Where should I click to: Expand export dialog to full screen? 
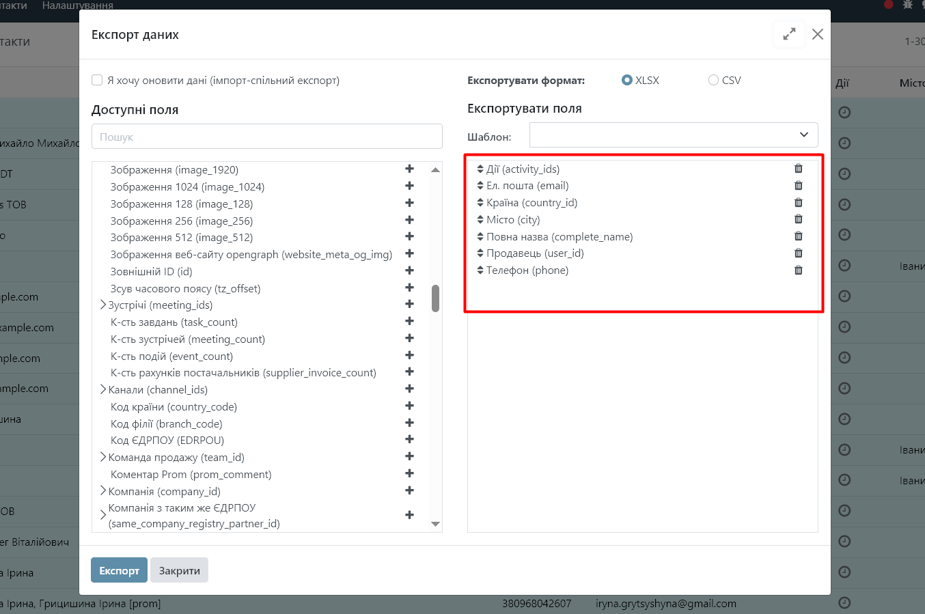pos(789,34)
